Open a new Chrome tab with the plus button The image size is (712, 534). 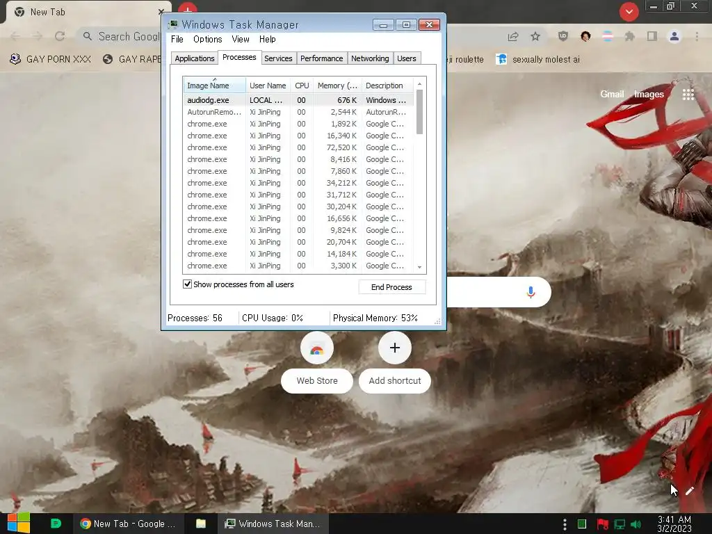tap(188, 9)
